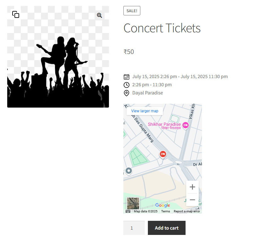Click the clock icon beside event time
The width and height of the screenshot is (254, 239).
tap(127, 85)
